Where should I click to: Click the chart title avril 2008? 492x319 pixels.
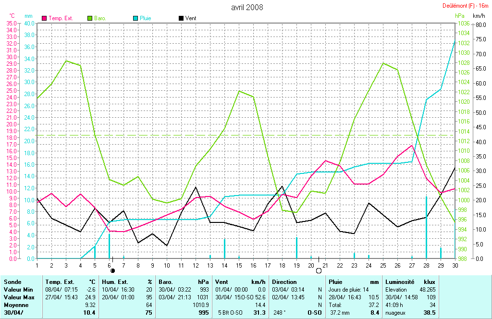247,7
